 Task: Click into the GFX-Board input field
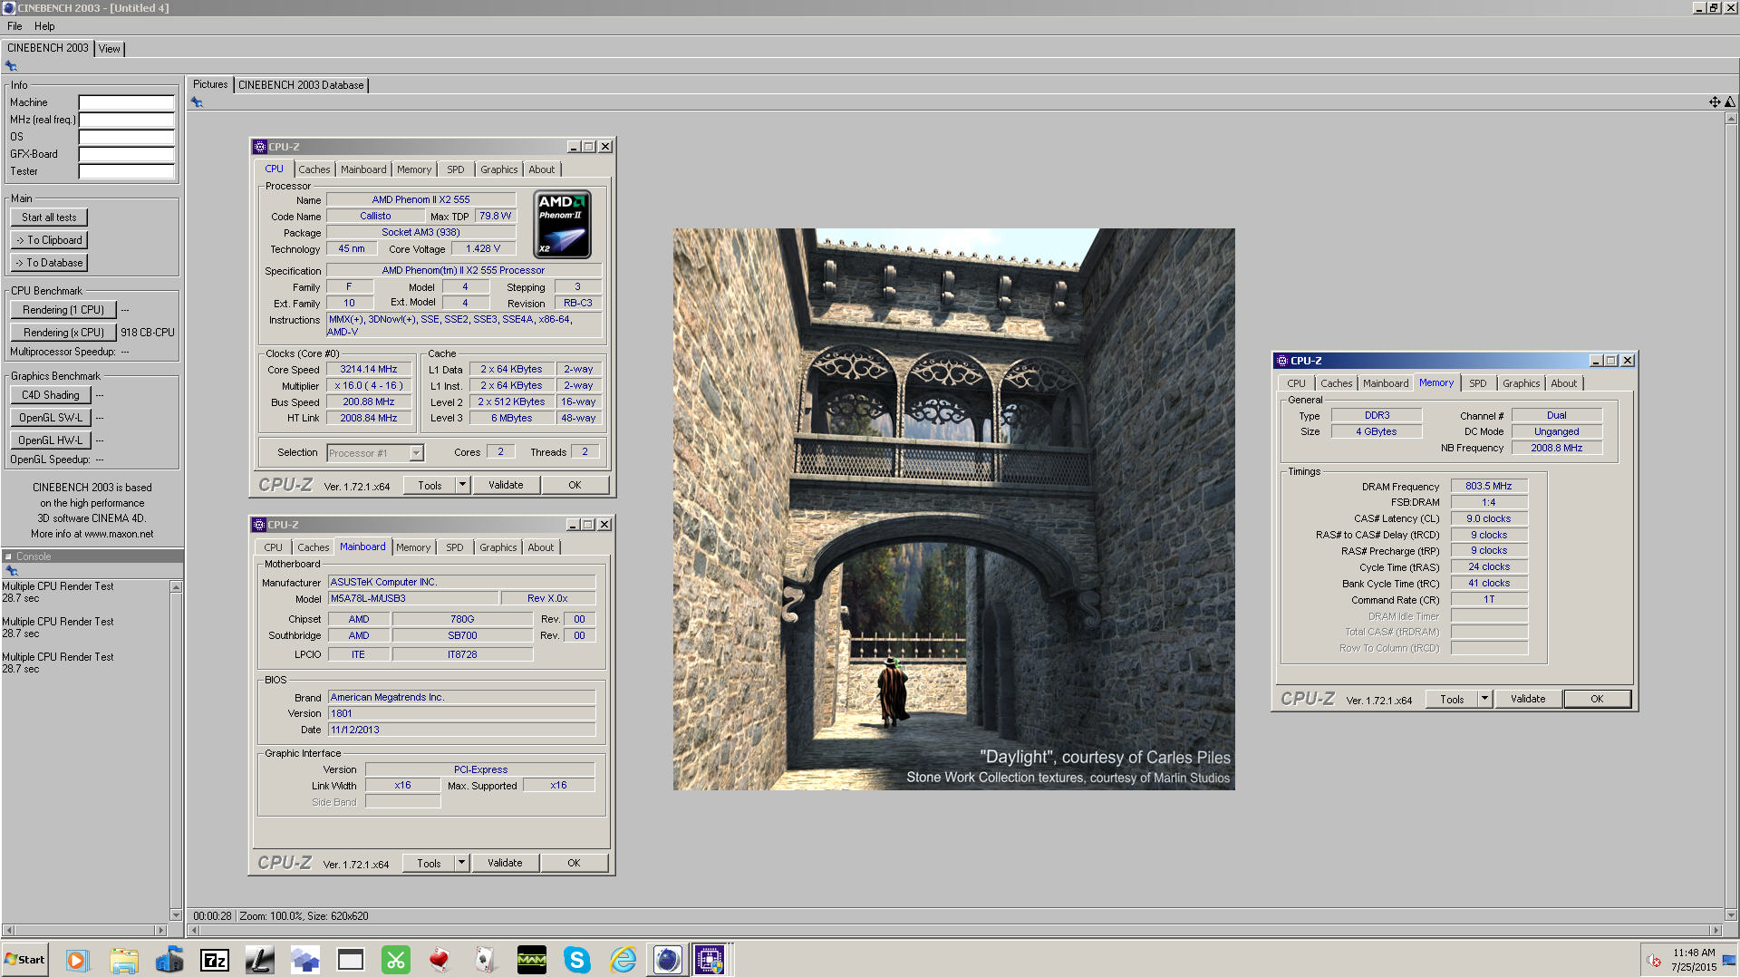click(126, 154)
